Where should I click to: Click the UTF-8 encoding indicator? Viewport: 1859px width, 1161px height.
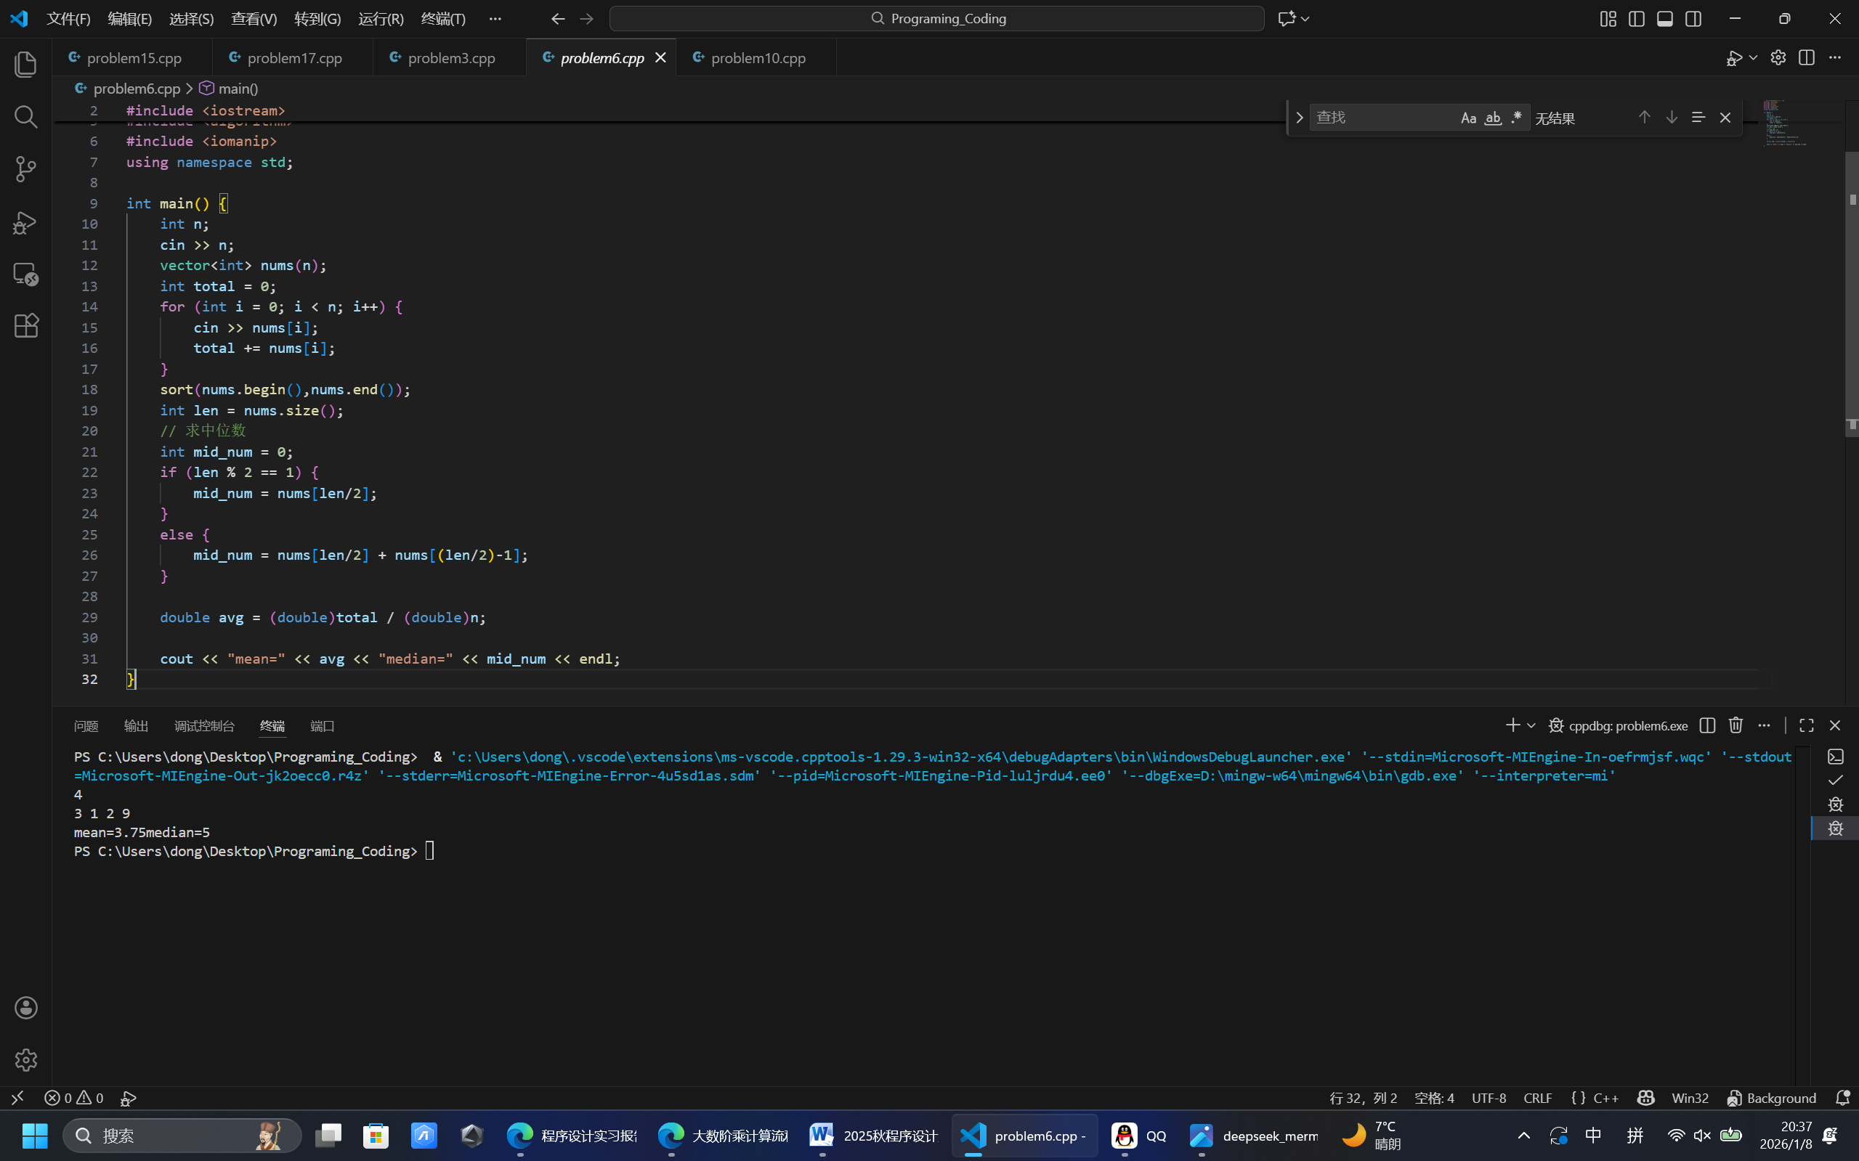[x=1488, y=1098]
